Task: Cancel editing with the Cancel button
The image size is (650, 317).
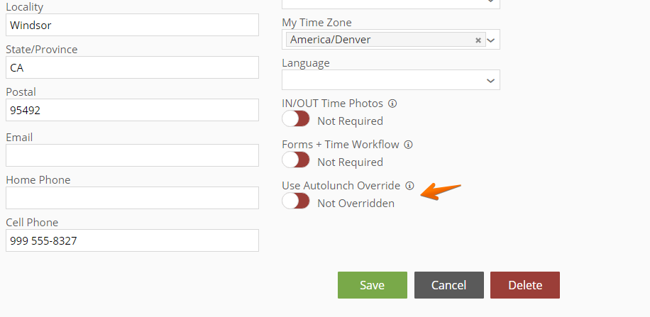Action: pos(449,285)
